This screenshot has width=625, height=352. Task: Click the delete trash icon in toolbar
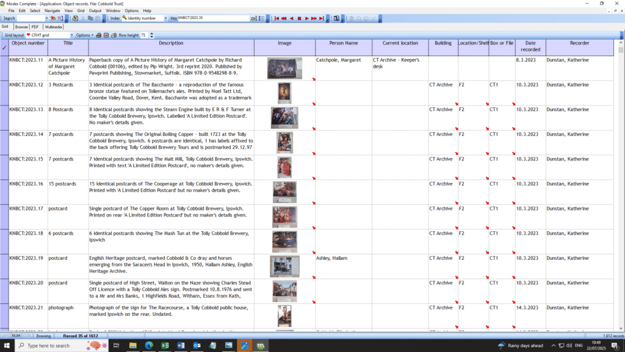(x=352, y=18)
